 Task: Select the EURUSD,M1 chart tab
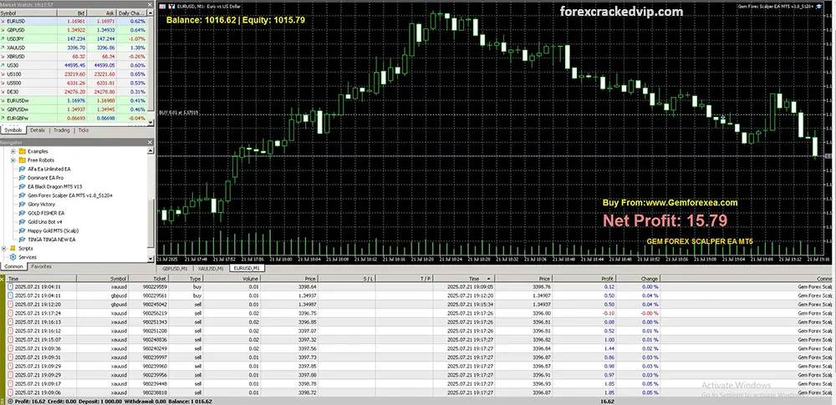coord(247,269)
